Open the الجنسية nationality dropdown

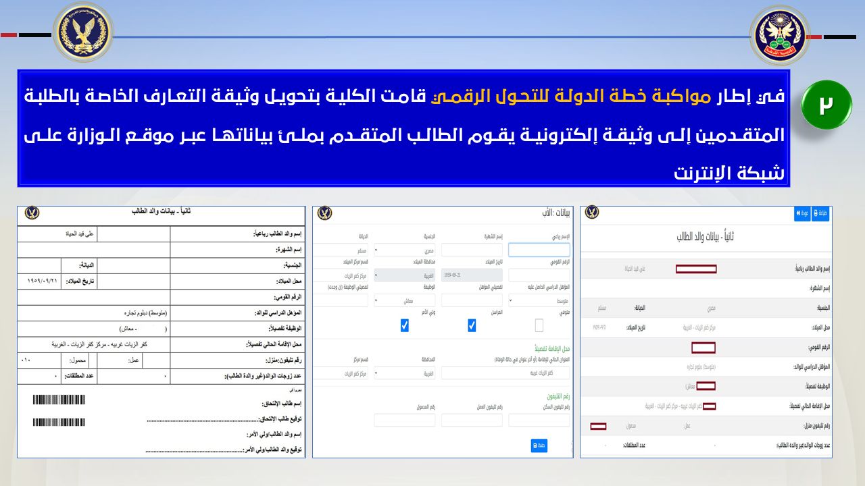(x=404, y=250)
